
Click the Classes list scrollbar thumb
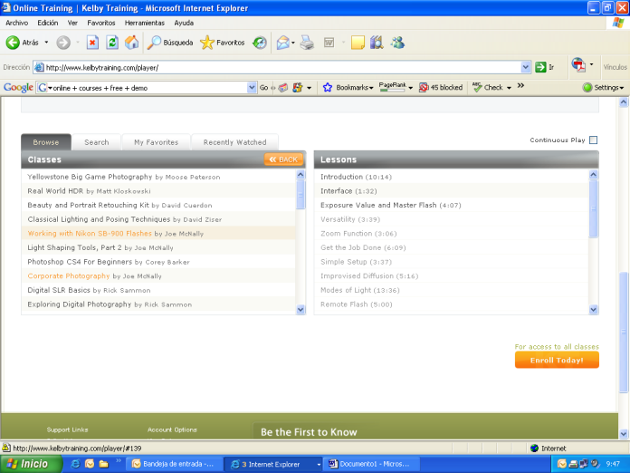[x=301, y=195]
